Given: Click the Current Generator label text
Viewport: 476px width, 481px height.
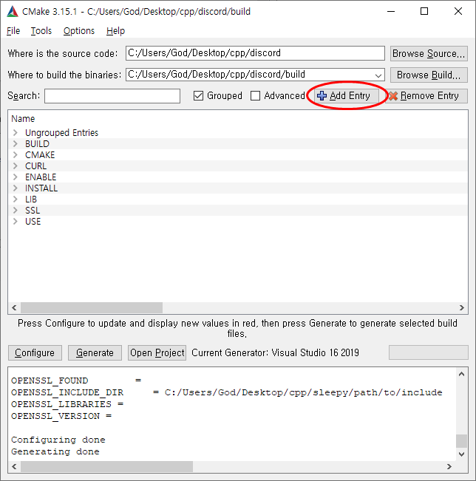Looking at the screenshot, I should (275, 352).
